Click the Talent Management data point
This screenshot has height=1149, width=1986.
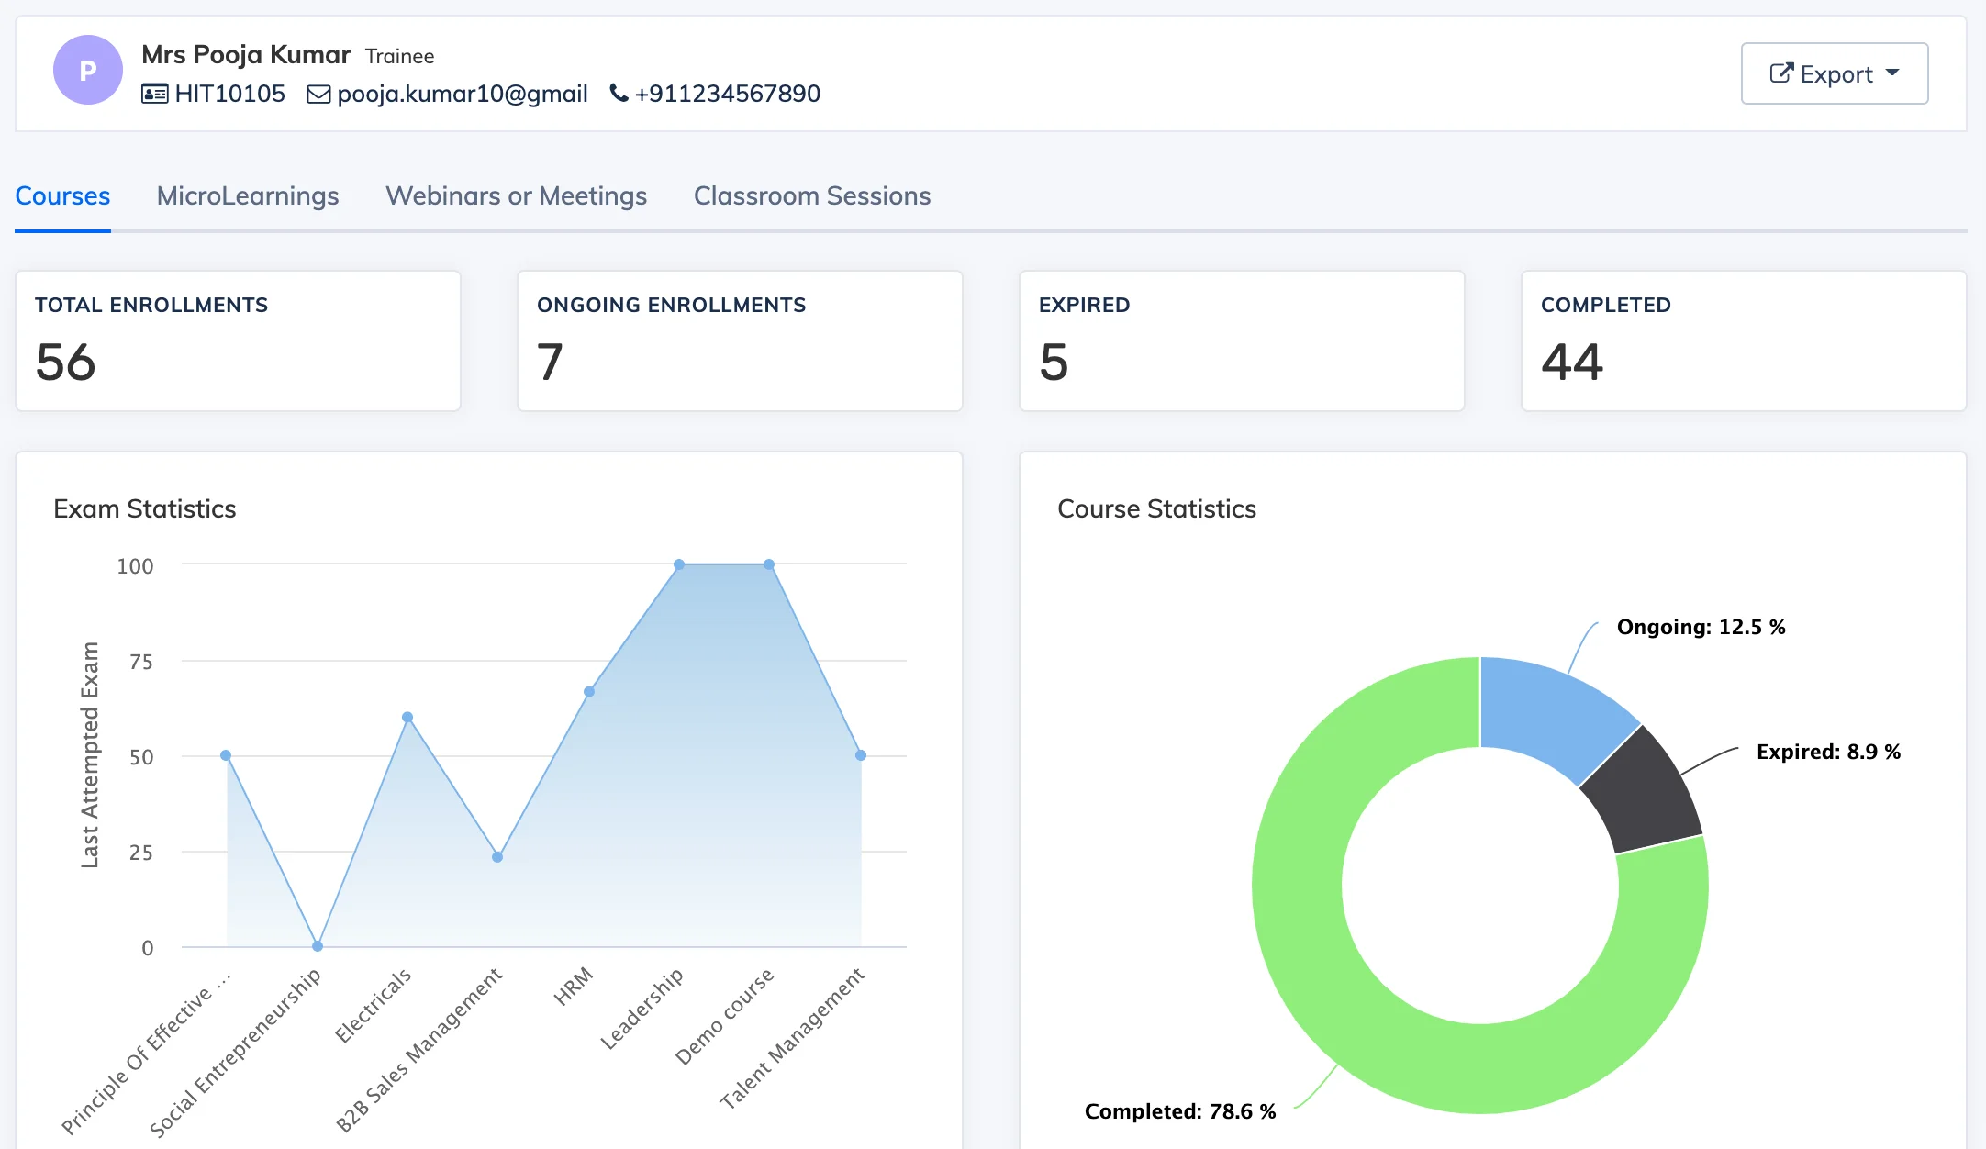click(x=861, y=755)
